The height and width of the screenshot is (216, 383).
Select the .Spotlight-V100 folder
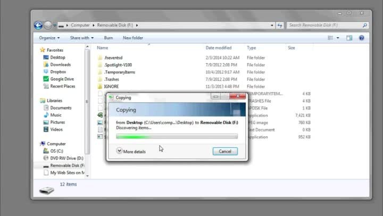click(118, 65)
